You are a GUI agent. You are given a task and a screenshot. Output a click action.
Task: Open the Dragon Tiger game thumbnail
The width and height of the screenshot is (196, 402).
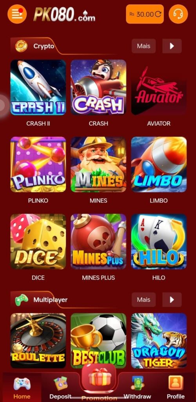(x=159, y=341)
